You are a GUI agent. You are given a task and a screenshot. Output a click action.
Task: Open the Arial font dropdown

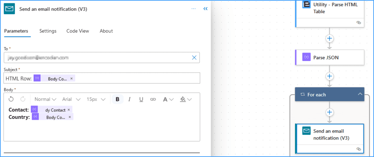tap(72, 99)
